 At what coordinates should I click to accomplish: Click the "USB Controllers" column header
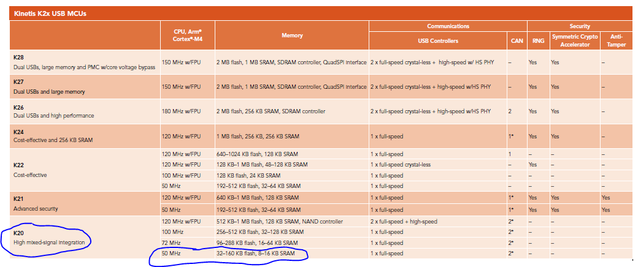438,41
